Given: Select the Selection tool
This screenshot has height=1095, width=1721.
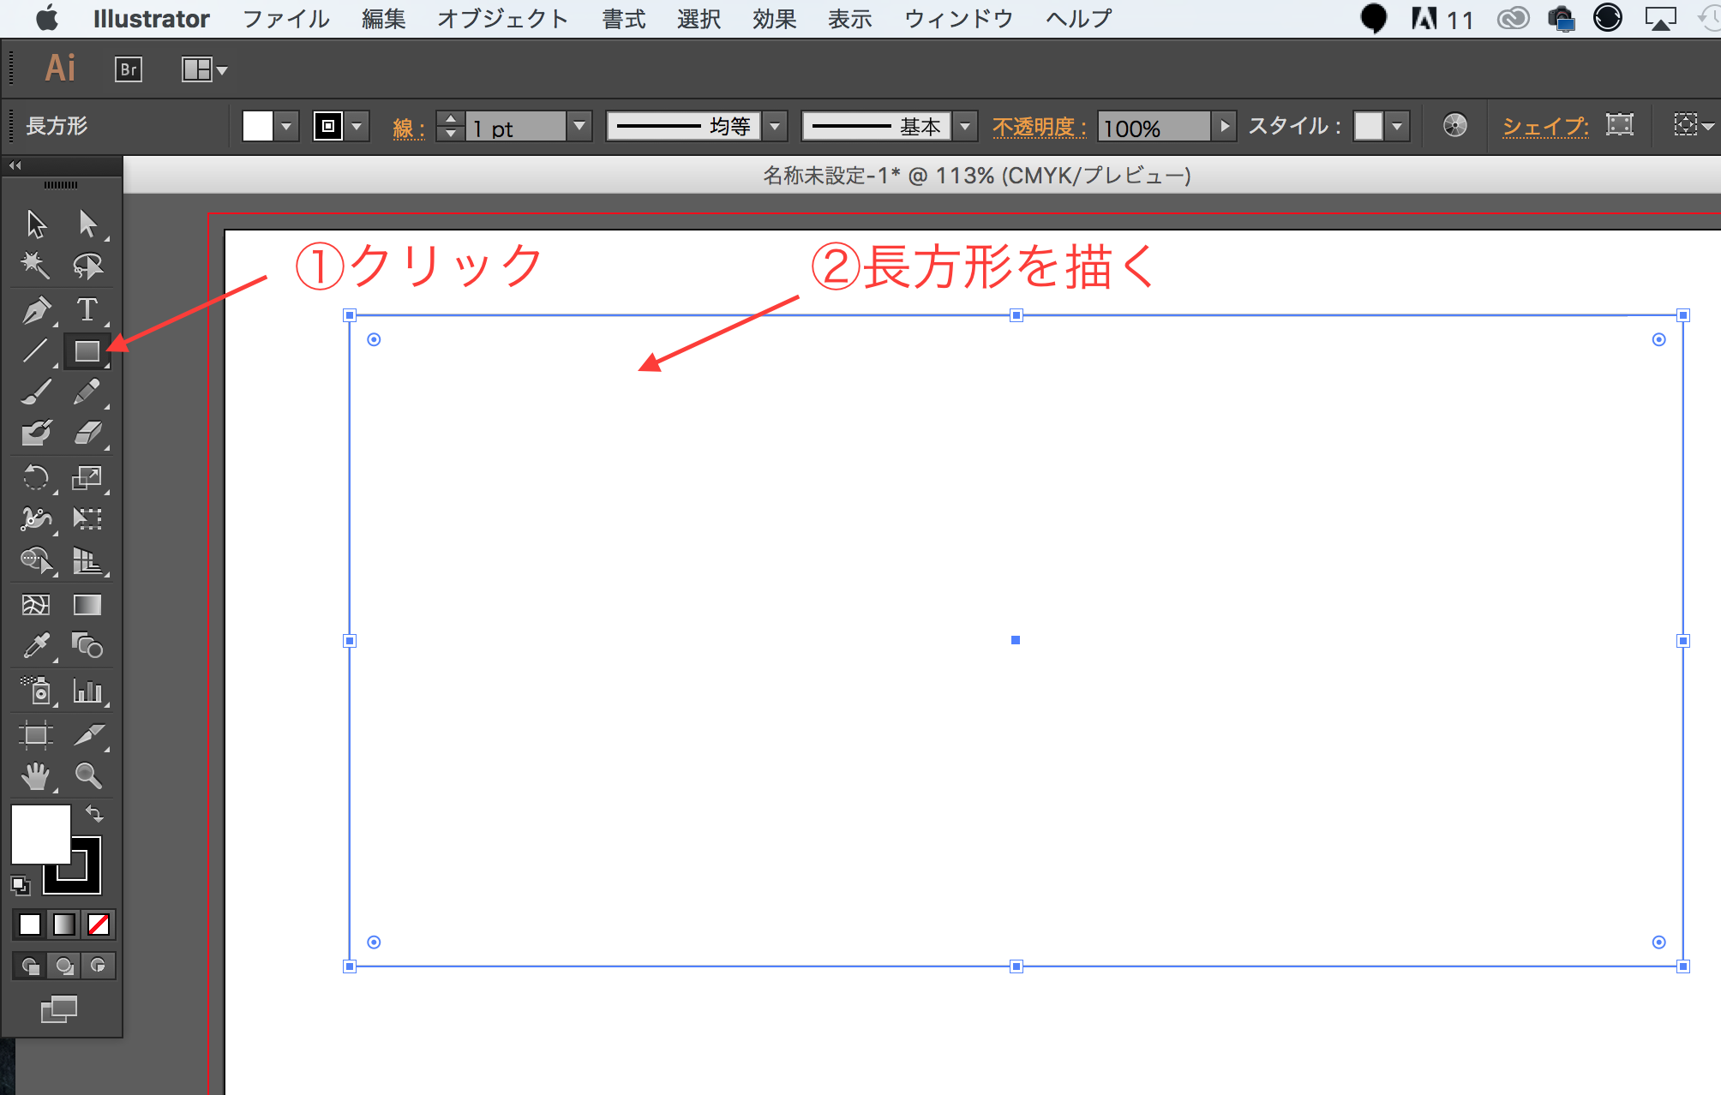Looking at the screenshot, I should [x=34, y=222].
